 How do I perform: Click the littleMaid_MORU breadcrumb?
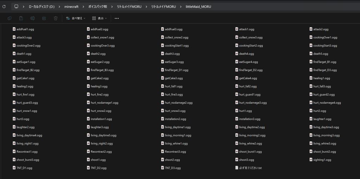(199, 7)
